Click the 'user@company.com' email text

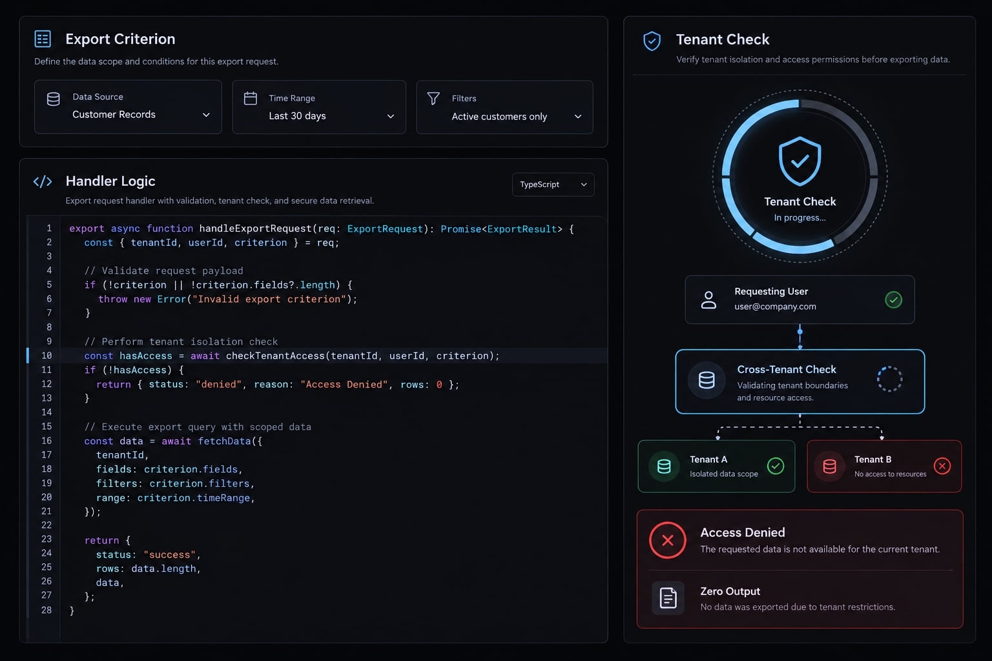pyautogui.click(x=775, y=307)
